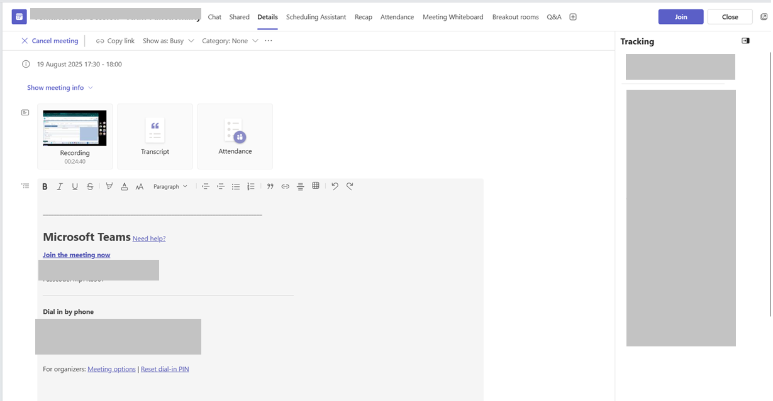Image resolution: width=773 pixels, height=401 pixels.
Task: Insert a quote block
Action: tap(270, 186)
